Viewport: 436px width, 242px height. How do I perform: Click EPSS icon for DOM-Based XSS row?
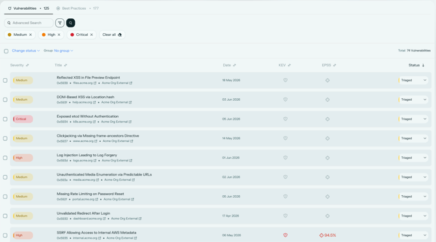[x=327, y=100]
